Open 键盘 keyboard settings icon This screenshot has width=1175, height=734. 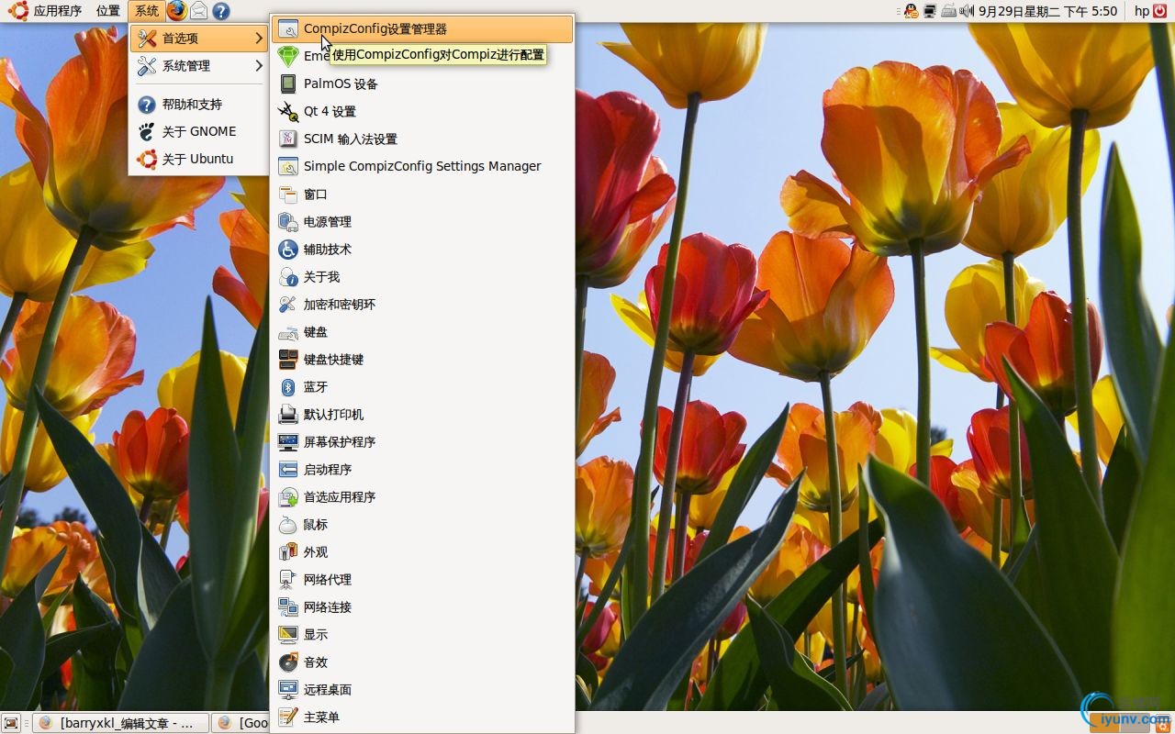(288, 332)
